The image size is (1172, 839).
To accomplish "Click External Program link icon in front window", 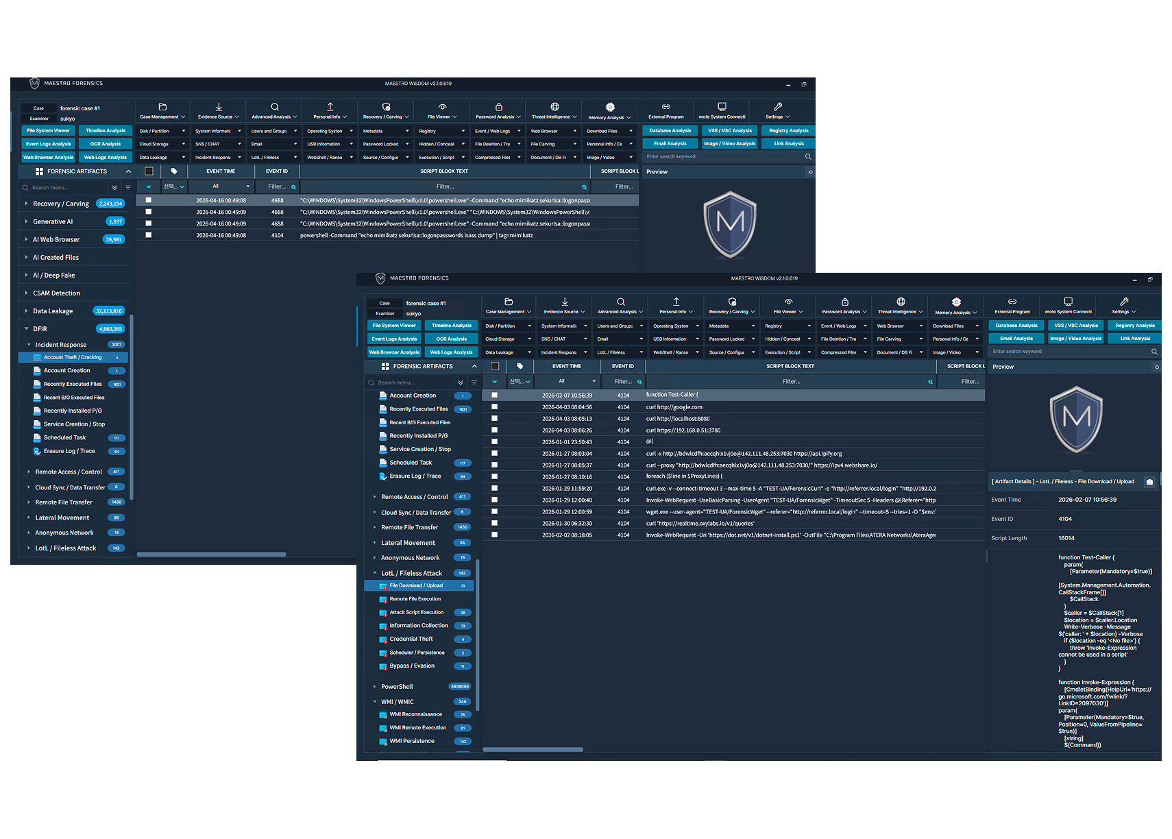I will (x=1012, y=302).
